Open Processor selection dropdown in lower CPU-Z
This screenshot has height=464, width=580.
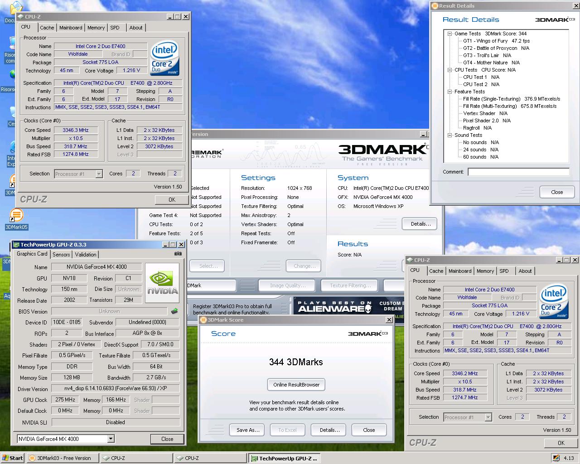488,417
